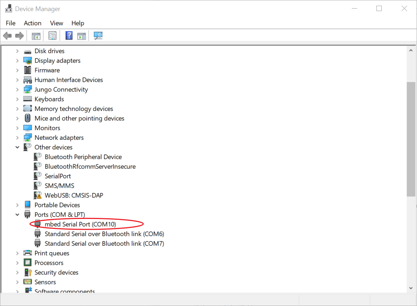Open device Properties via the toolbar icon

[x=52, y=35]
